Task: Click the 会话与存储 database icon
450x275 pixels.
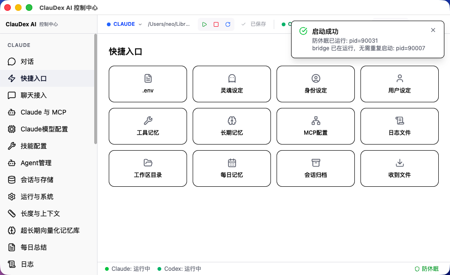Action: 11,180
